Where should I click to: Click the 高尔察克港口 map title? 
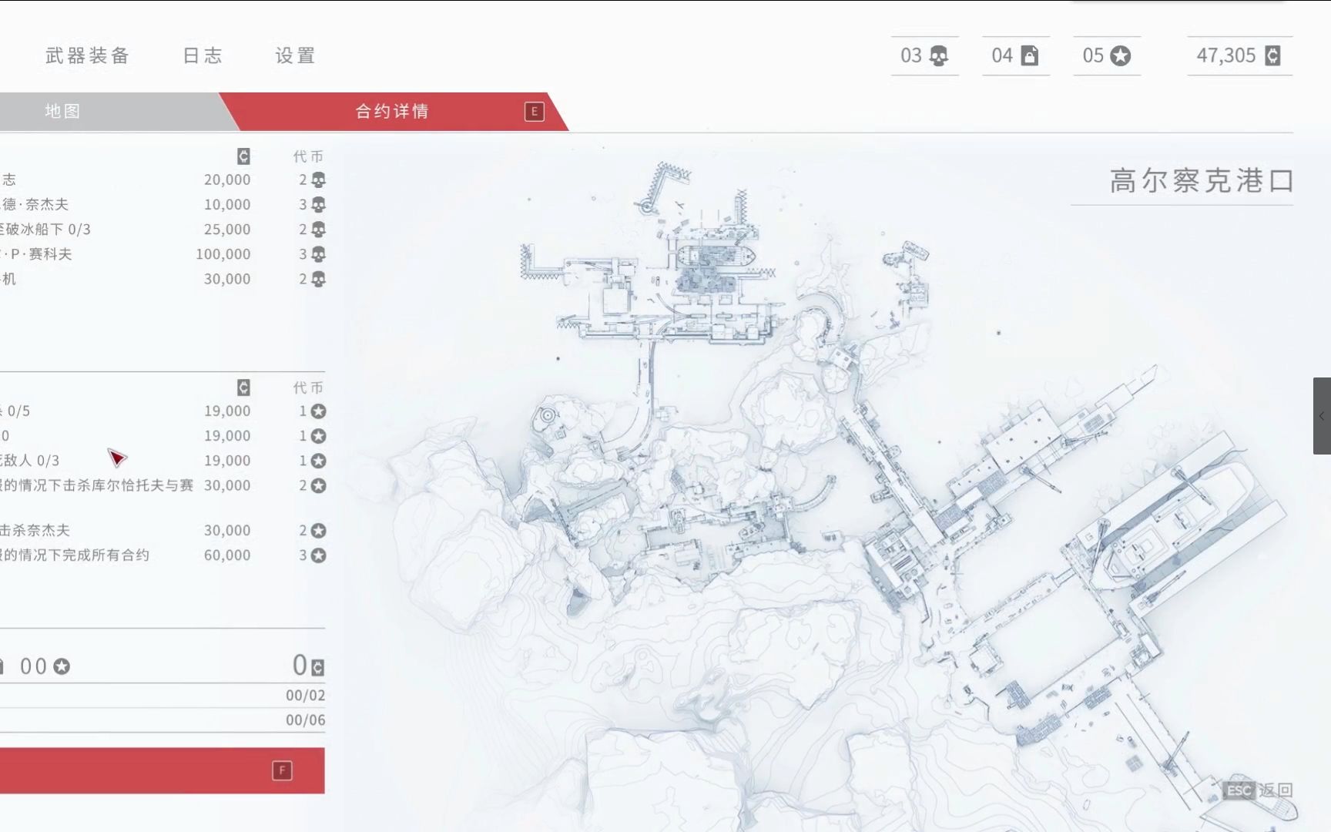(1201, 181)
